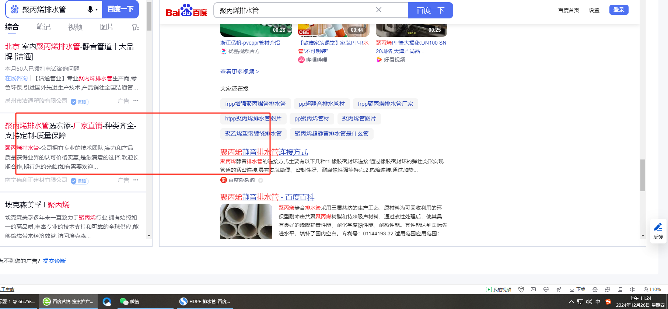Image resolution: width=668 pixels, height=309 pixels.
Task: Click the Baidu logo on desktop page
Action: click(186, 10)
